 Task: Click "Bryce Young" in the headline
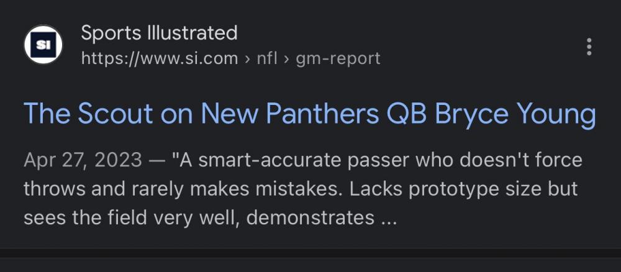point(515,114)
